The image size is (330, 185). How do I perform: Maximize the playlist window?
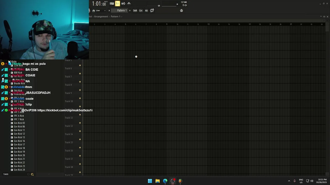324,16
